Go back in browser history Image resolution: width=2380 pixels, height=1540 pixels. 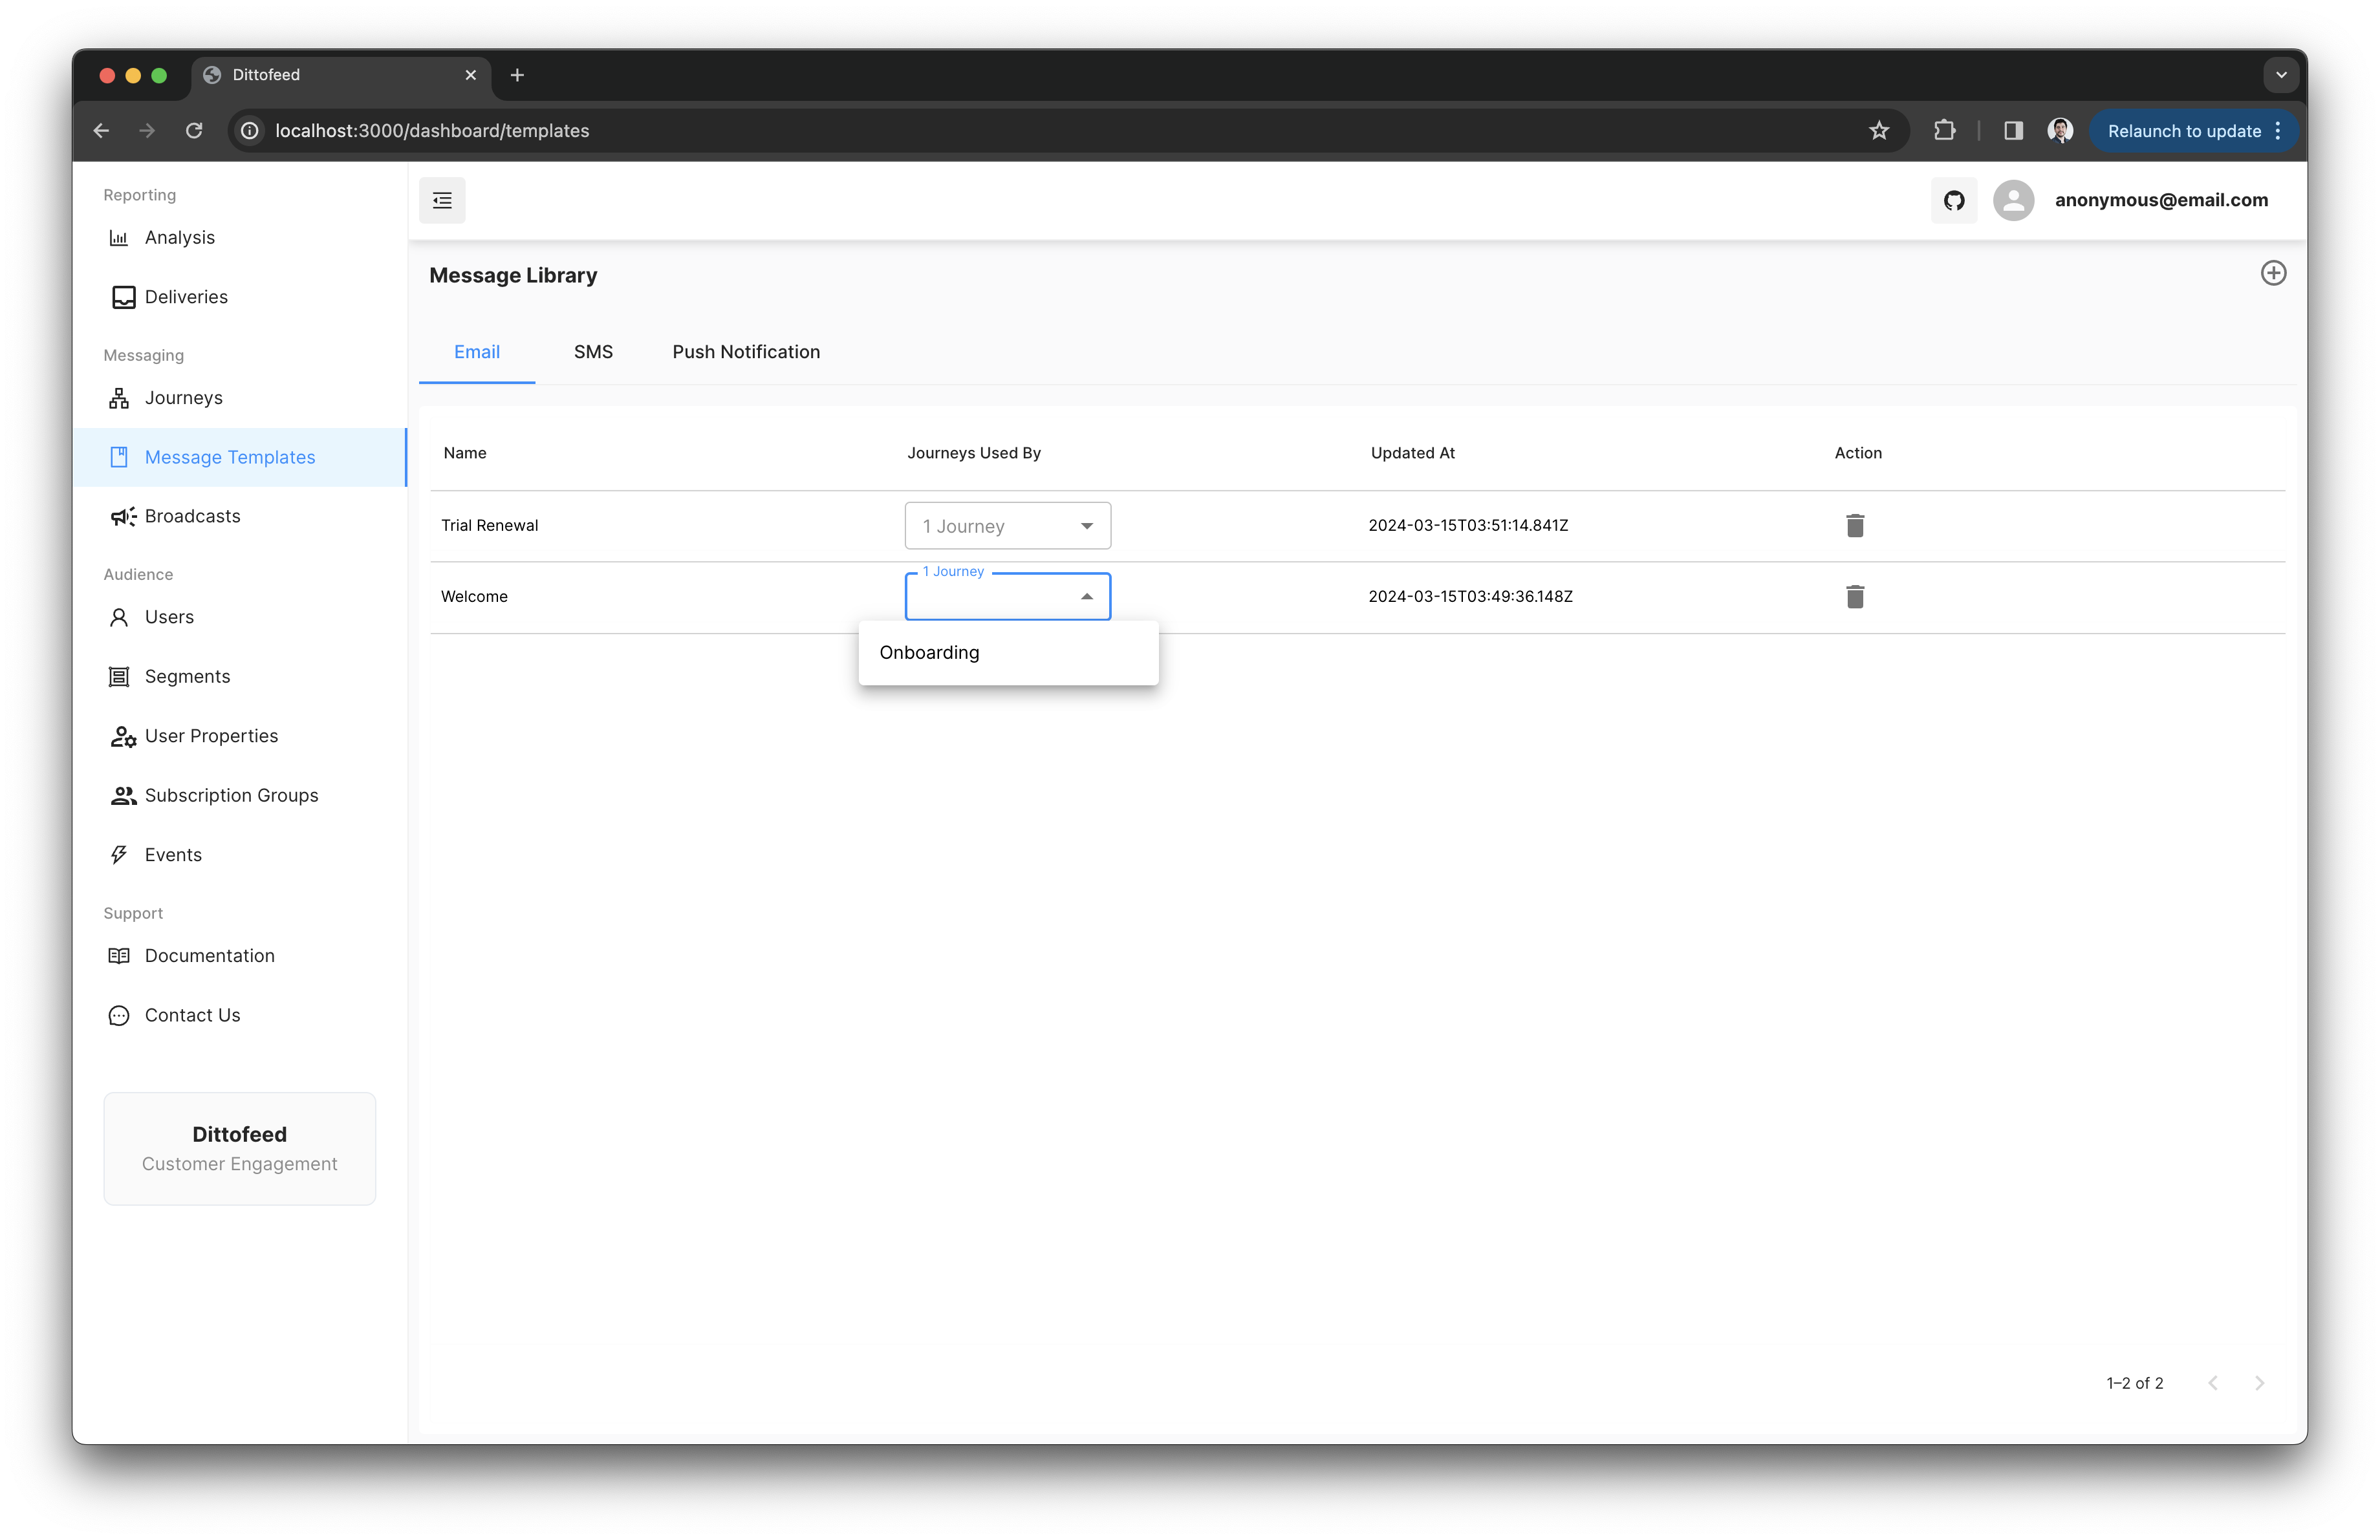[101, 131]
